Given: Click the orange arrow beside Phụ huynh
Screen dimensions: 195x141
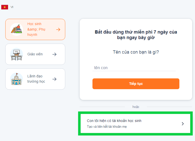Looking at the screenshot, I should (58, 30).
